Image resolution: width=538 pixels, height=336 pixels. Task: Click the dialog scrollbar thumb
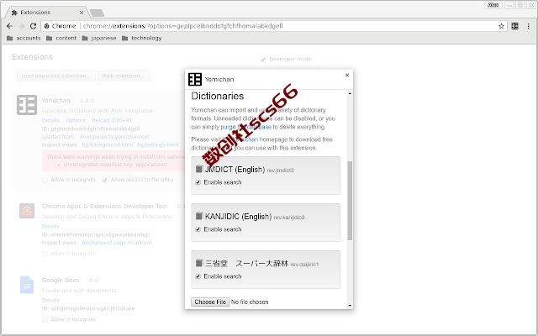click(x=350, y=201)
